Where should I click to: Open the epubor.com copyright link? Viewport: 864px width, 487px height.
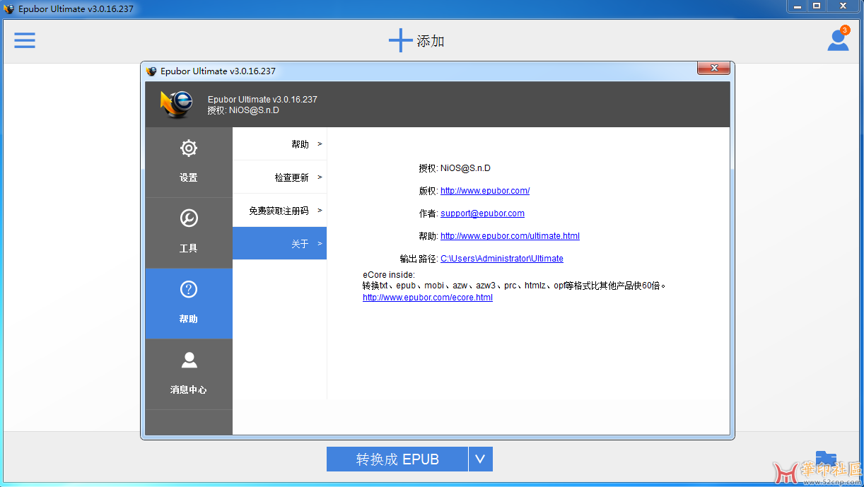(485, 190)
